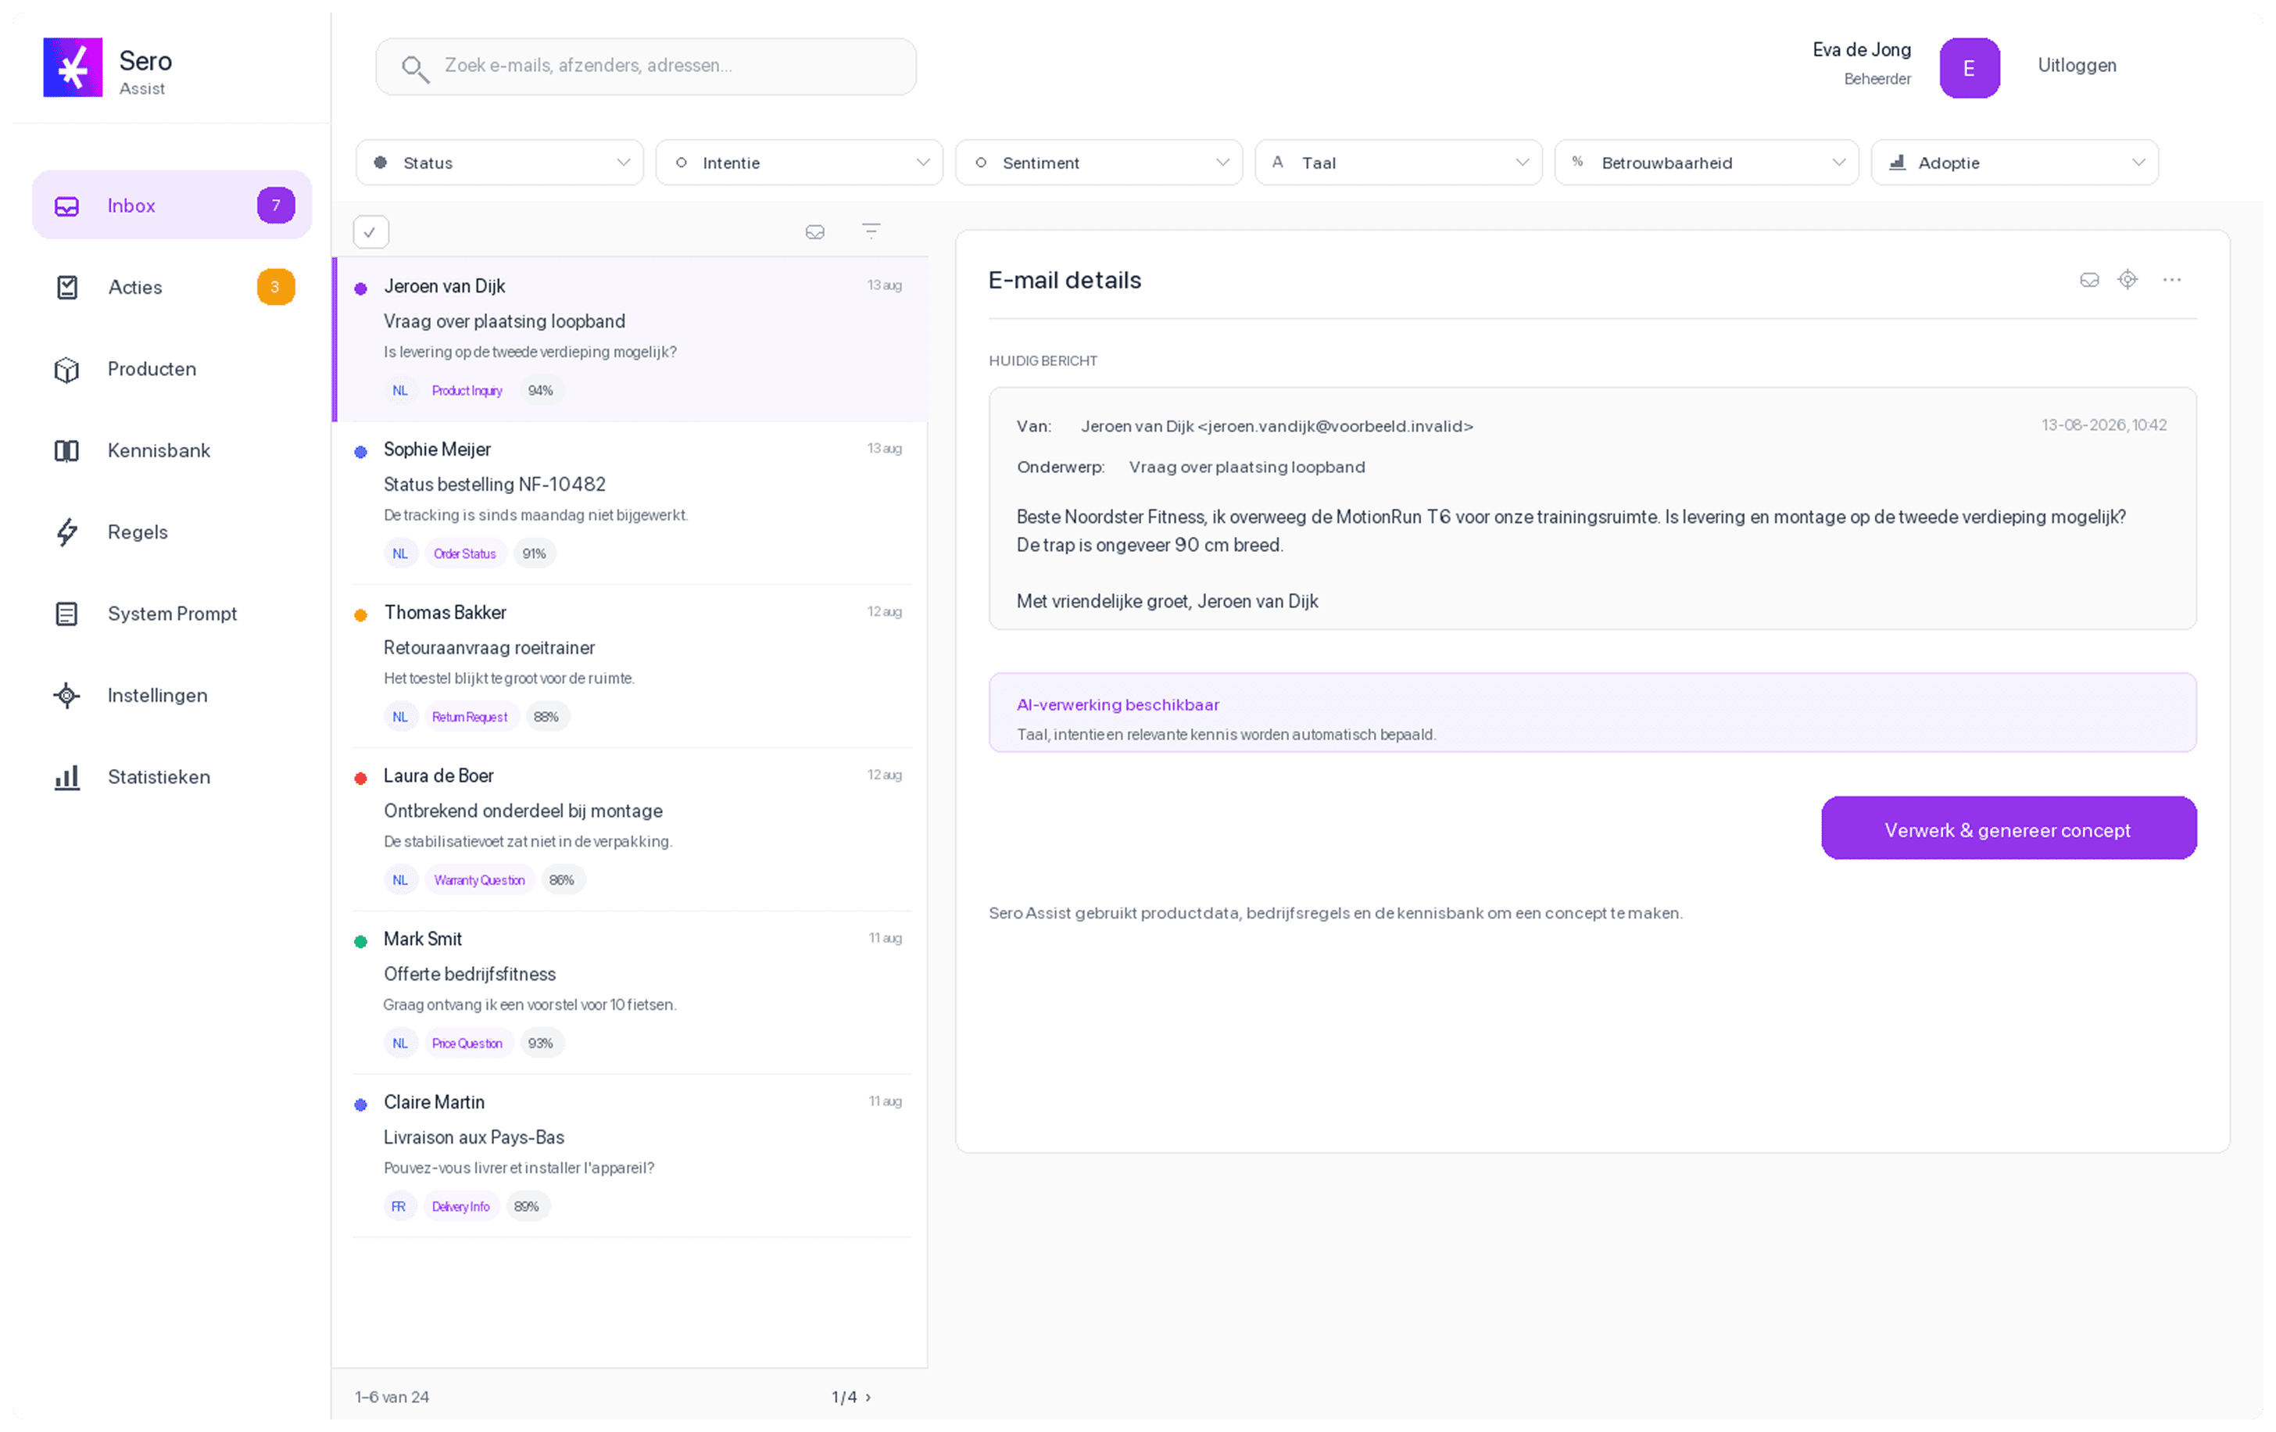This screenshot has width=2276, height=1432.
Task: Expand the Status filter dropdown
Action: (500, 163)
